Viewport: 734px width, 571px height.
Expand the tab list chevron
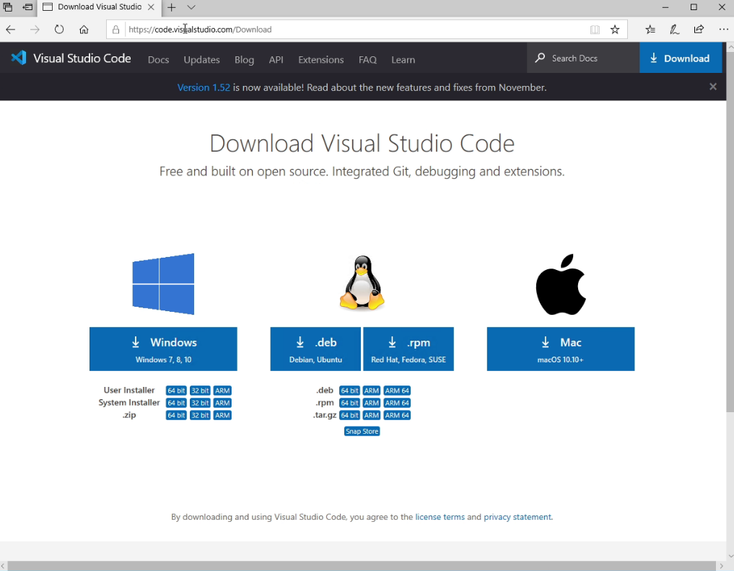click(x=191, y=7)
